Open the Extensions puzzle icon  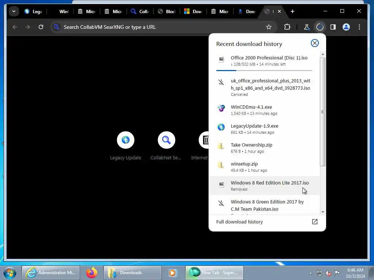[x=287, y=27]
